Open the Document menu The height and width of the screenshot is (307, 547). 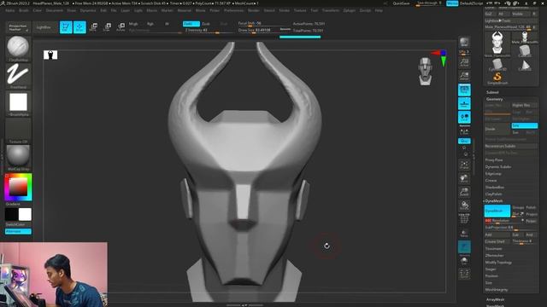(55, 10)
